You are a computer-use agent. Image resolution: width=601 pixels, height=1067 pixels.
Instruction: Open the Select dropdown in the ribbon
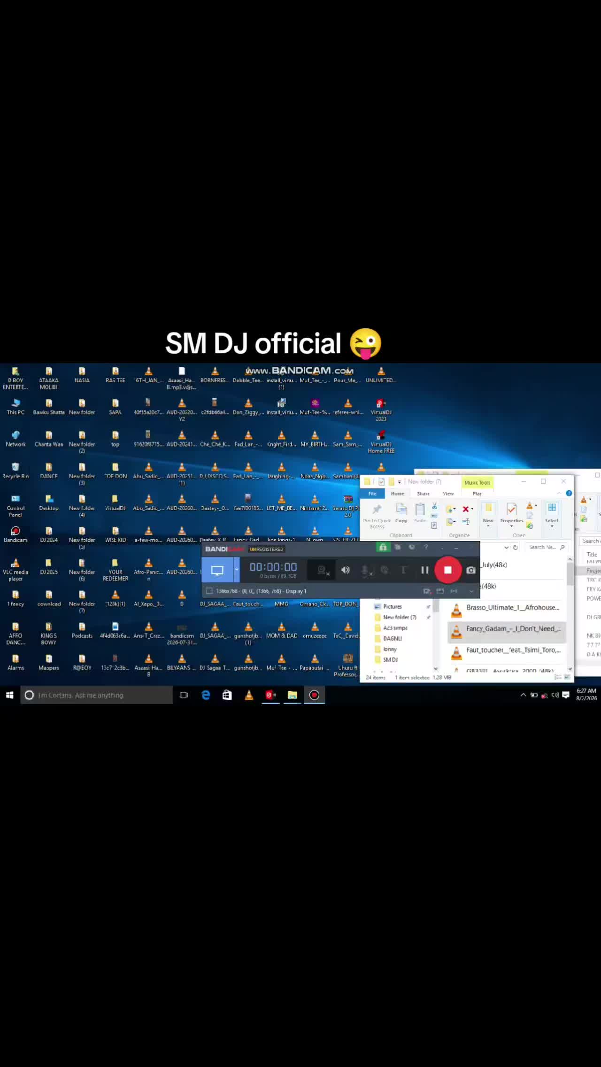click(552, 515)
